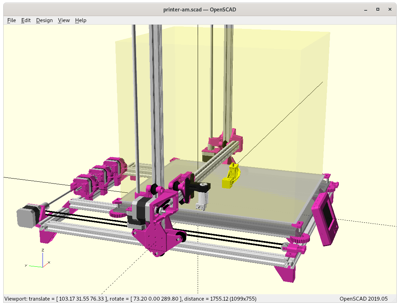Viewport: 400px width, 306px height.
Task: Maximize the OpenSCAD window
Action: 378,9
